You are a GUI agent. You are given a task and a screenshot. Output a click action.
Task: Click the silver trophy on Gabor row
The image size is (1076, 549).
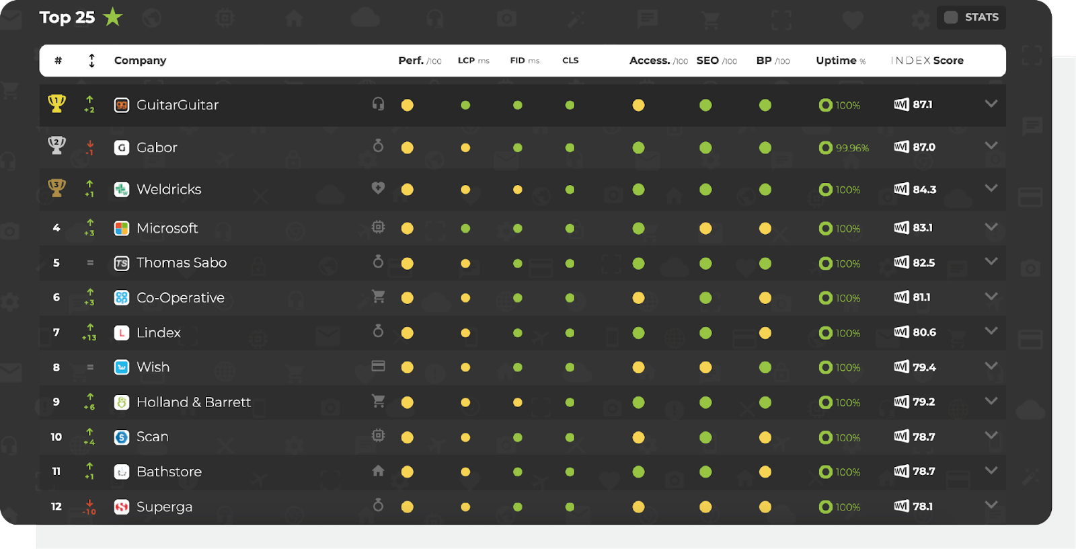[x=56, y=145]
